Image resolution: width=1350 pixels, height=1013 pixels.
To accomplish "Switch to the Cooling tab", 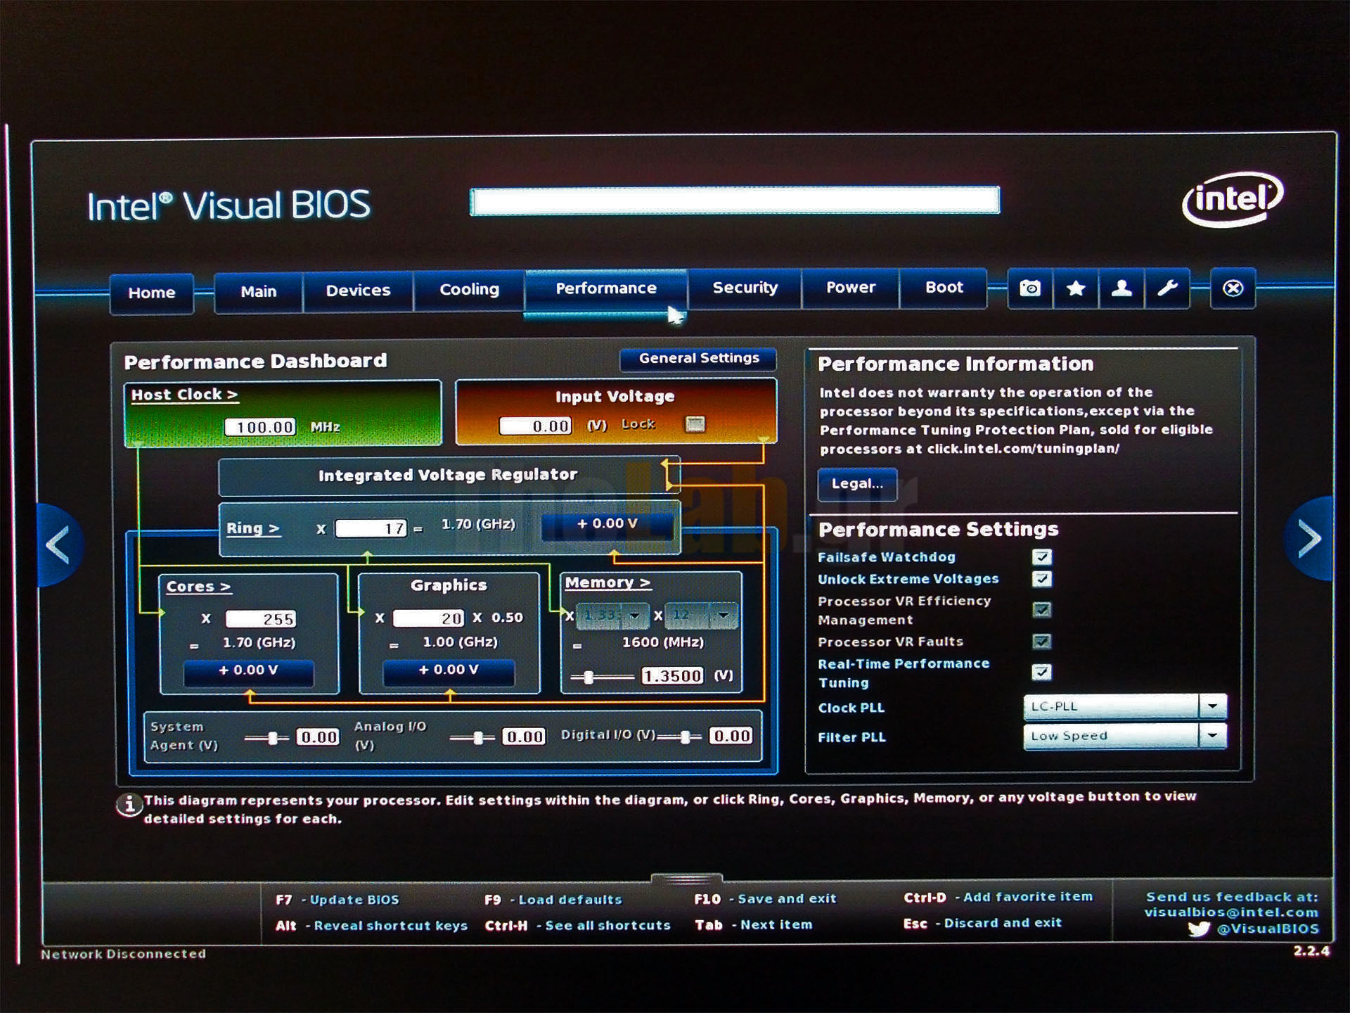I will 469,290.
